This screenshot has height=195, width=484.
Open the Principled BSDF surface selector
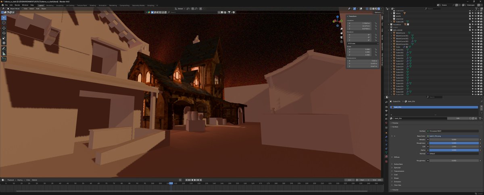coord(453,131)
